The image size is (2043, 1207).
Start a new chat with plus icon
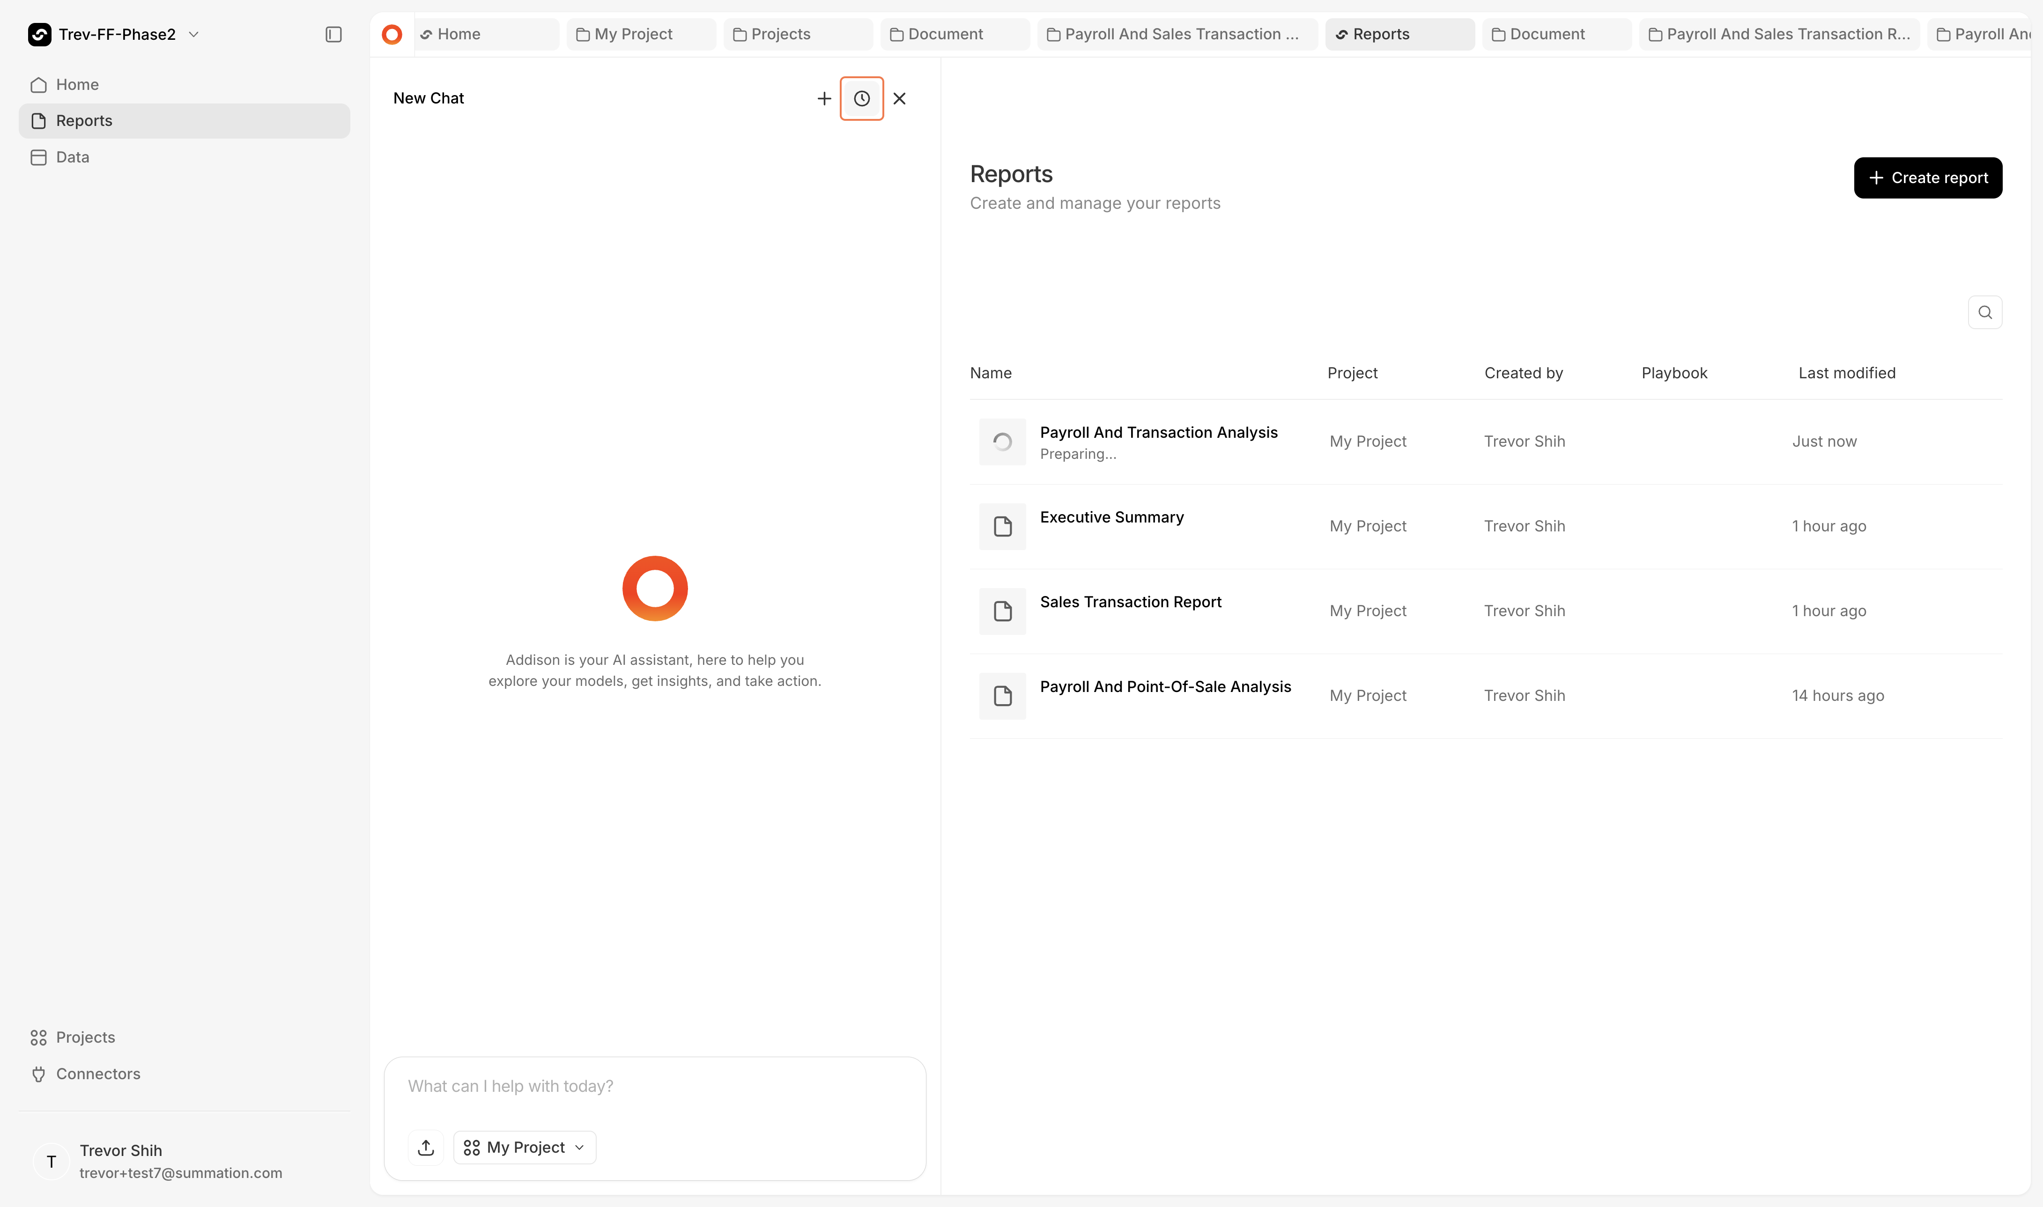pos(824,98)
